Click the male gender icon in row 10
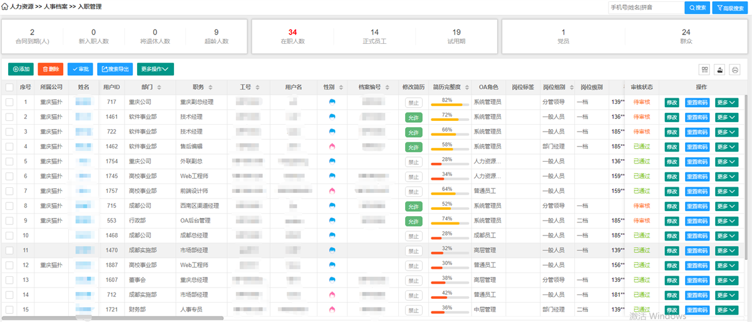The image size is (752, 322). 332,236
